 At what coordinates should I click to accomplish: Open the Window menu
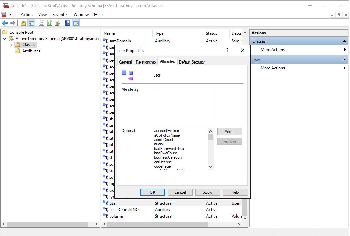(81, 15)
